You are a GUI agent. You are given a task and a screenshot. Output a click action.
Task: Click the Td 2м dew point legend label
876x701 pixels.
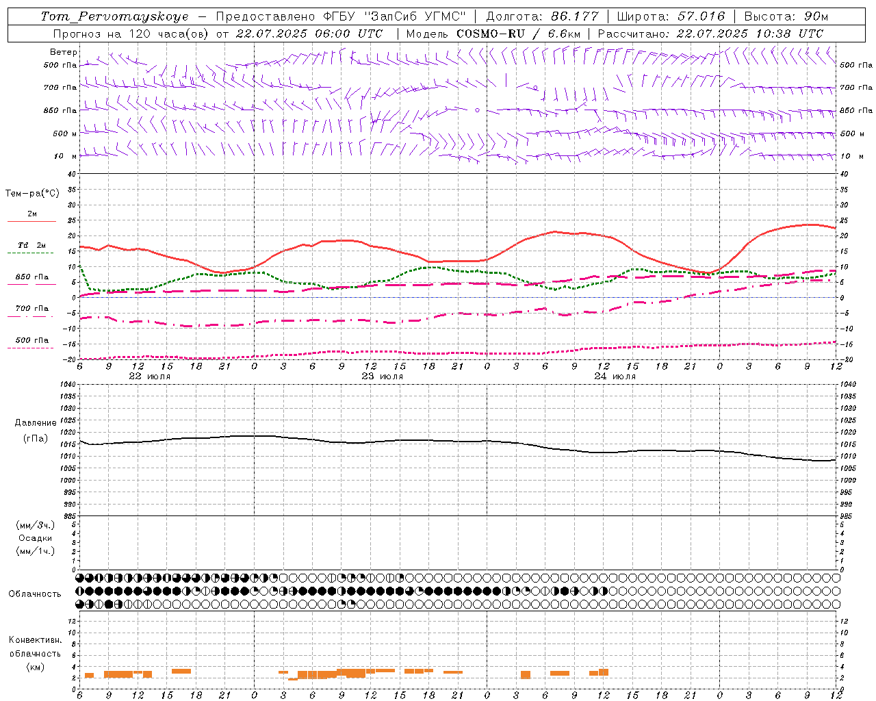click(32, 245)
